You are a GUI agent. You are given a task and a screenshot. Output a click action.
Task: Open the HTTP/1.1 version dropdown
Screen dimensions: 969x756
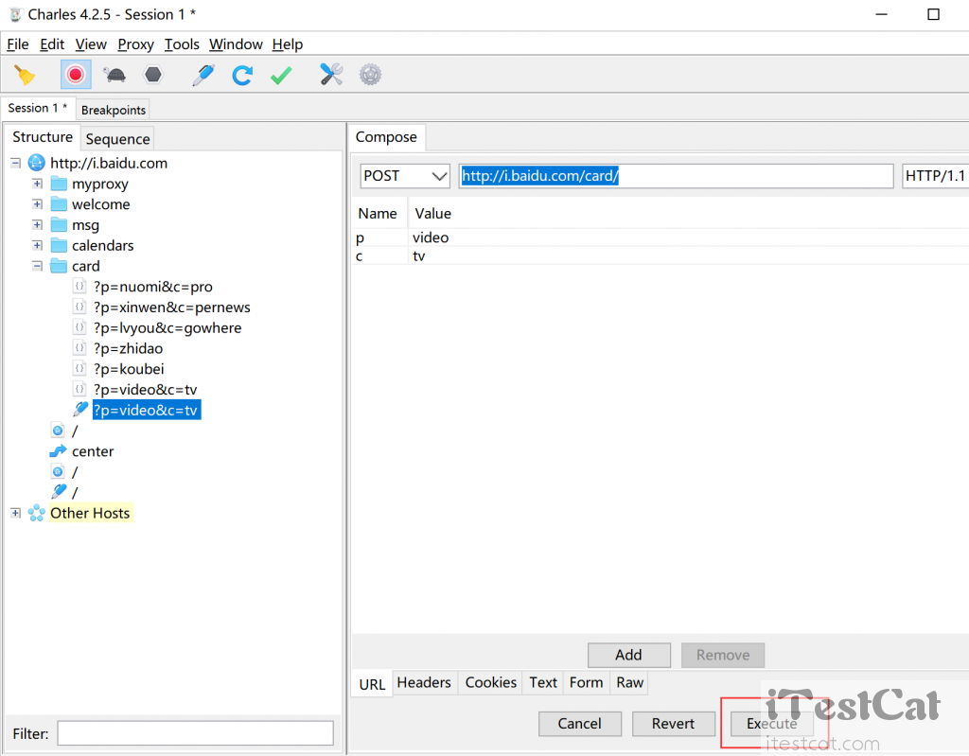coord(935,176)
